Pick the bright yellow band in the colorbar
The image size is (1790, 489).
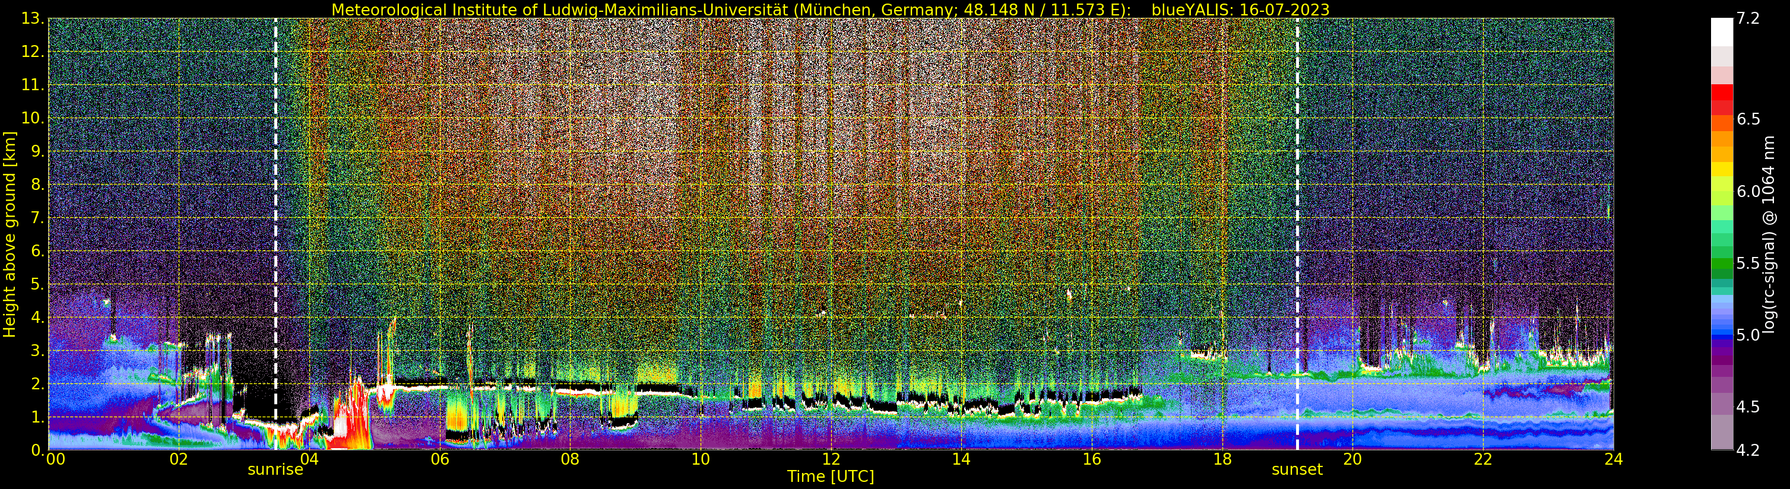[x=1722, y=169]
